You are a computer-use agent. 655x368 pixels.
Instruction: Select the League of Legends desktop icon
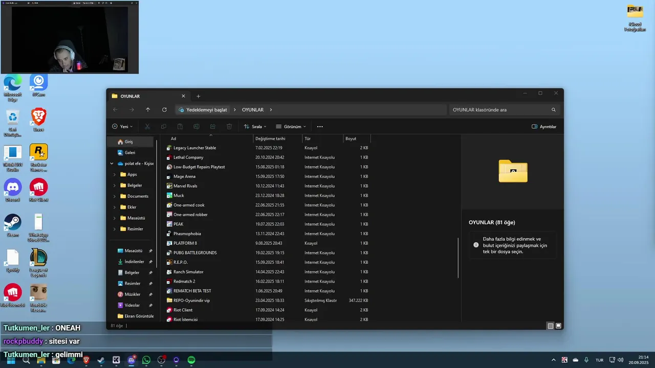(38, 263)
